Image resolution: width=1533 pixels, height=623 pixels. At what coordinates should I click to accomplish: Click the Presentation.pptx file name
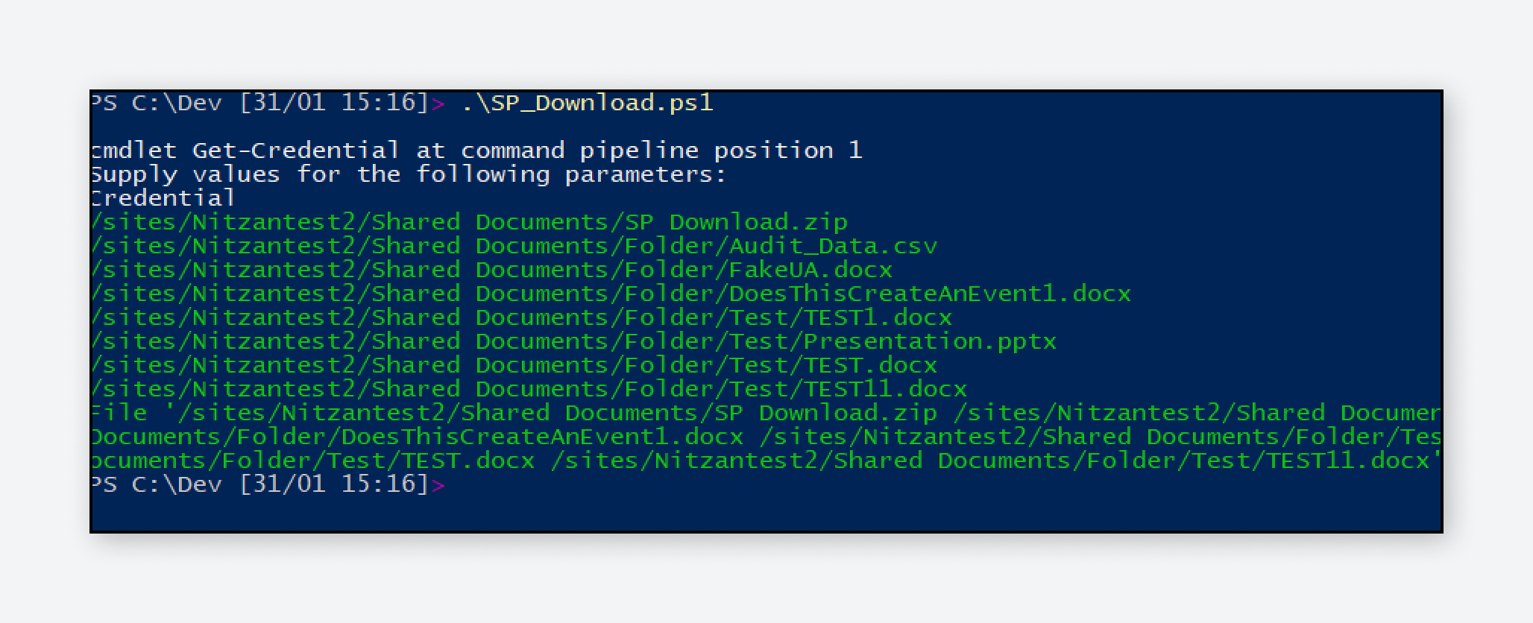929,341
